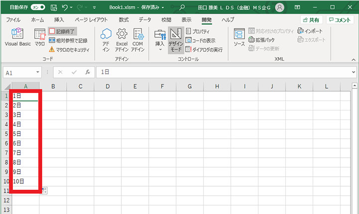The width and height of the screenshot is (359, 214).
Task: Click the 共有 (Share) button
Action: 311,20
